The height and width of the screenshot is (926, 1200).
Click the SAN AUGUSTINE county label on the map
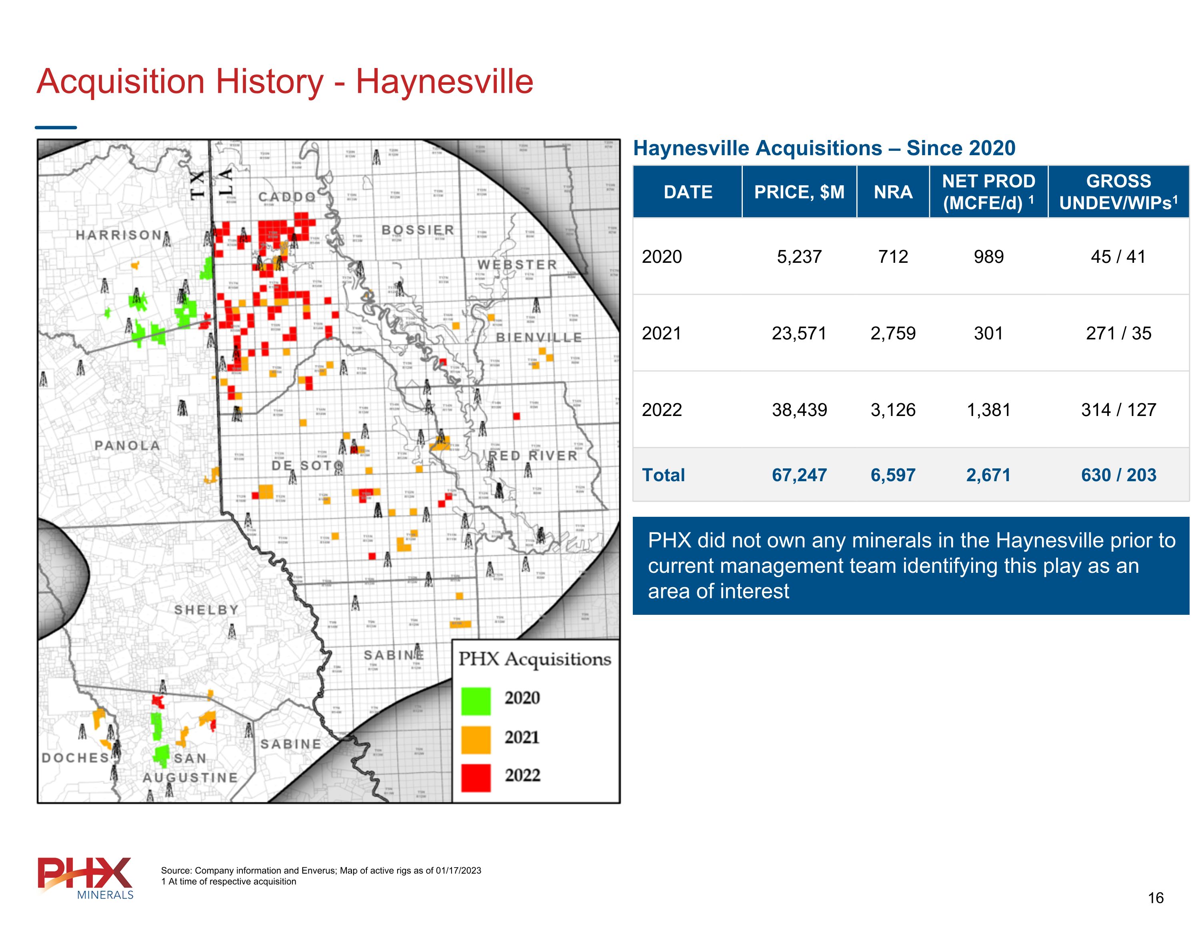[191, 768]
